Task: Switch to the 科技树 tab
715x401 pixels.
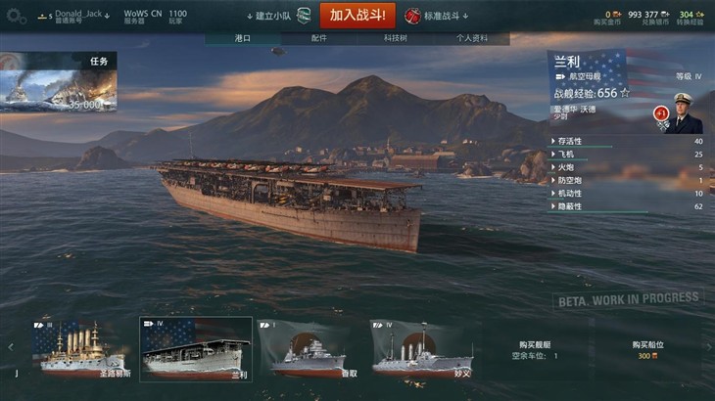Action: click(396, 39)
